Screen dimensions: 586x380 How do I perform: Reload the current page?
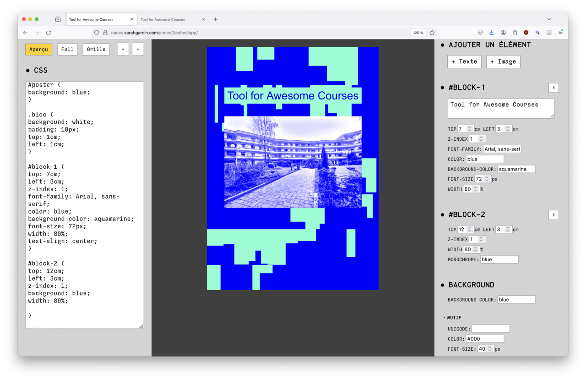pos(49,33)
